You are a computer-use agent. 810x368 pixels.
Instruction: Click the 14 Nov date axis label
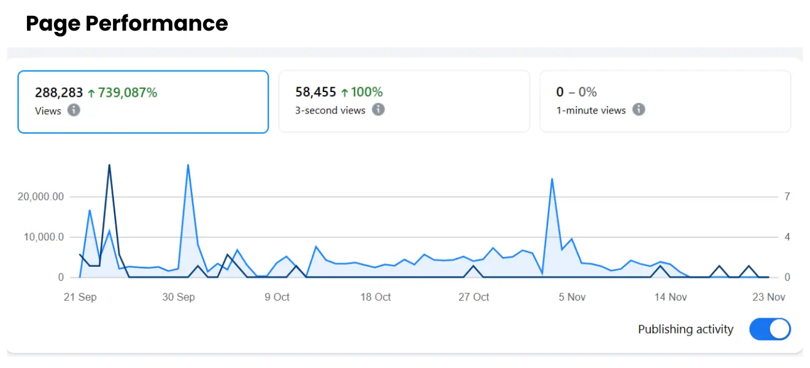pyautogui.click(x=670, y=297)
